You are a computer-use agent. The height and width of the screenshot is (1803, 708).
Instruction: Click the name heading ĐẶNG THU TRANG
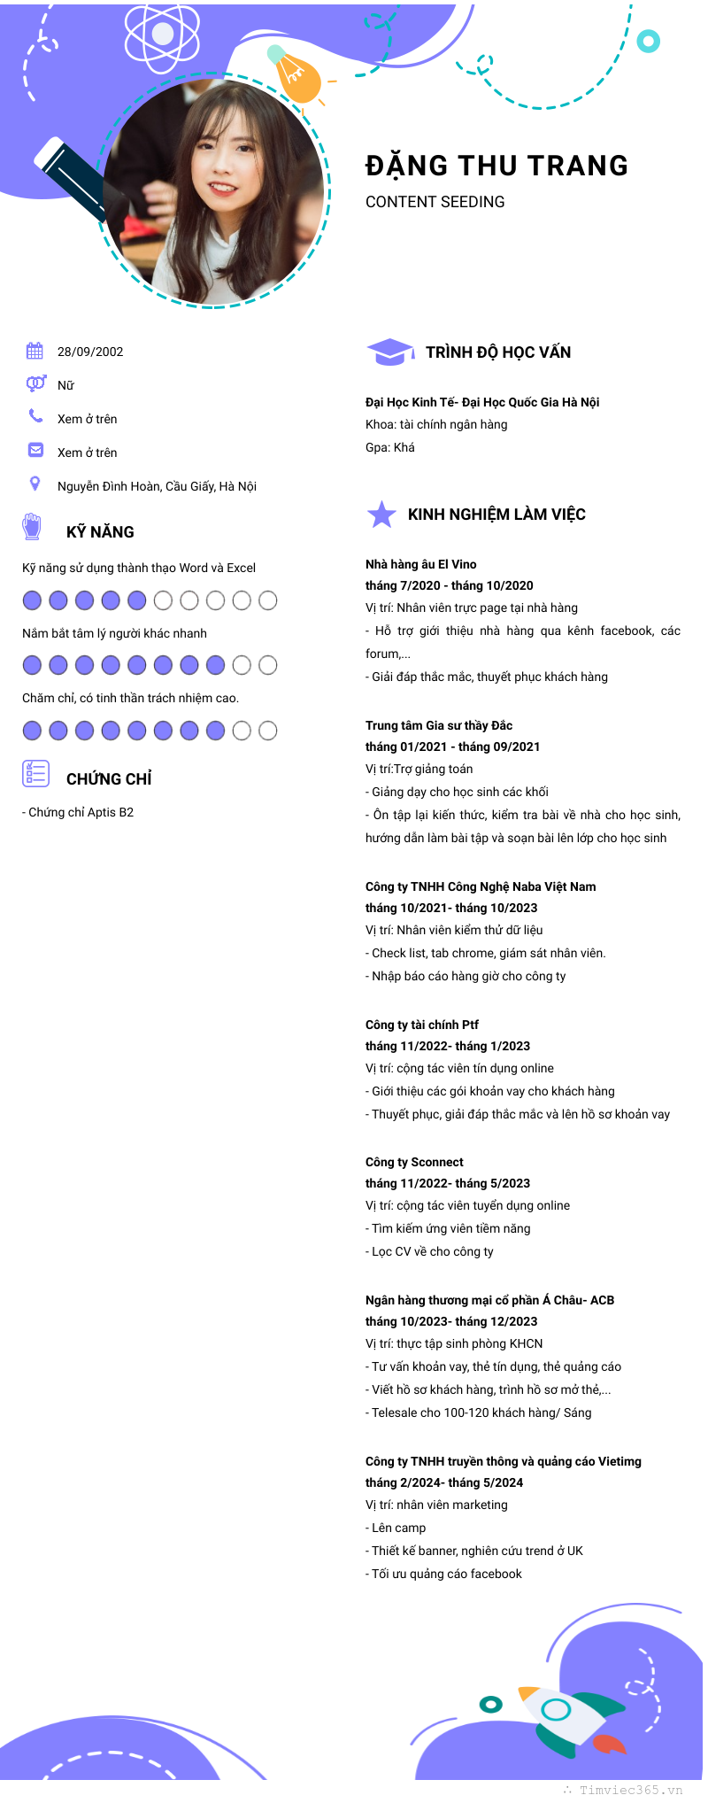496,166
